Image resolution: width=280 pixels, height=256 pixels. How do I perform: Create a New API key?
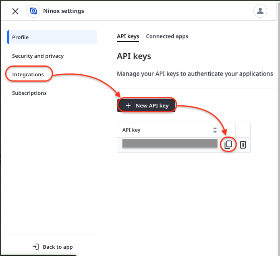point(146,105)
